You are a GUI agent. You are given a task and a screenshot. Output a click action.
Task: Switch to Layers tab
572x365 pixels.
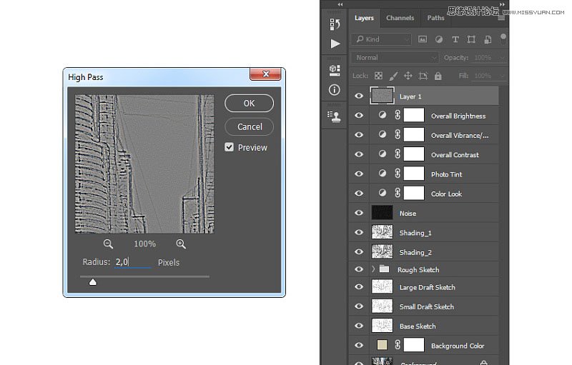[x=364, y=18]
